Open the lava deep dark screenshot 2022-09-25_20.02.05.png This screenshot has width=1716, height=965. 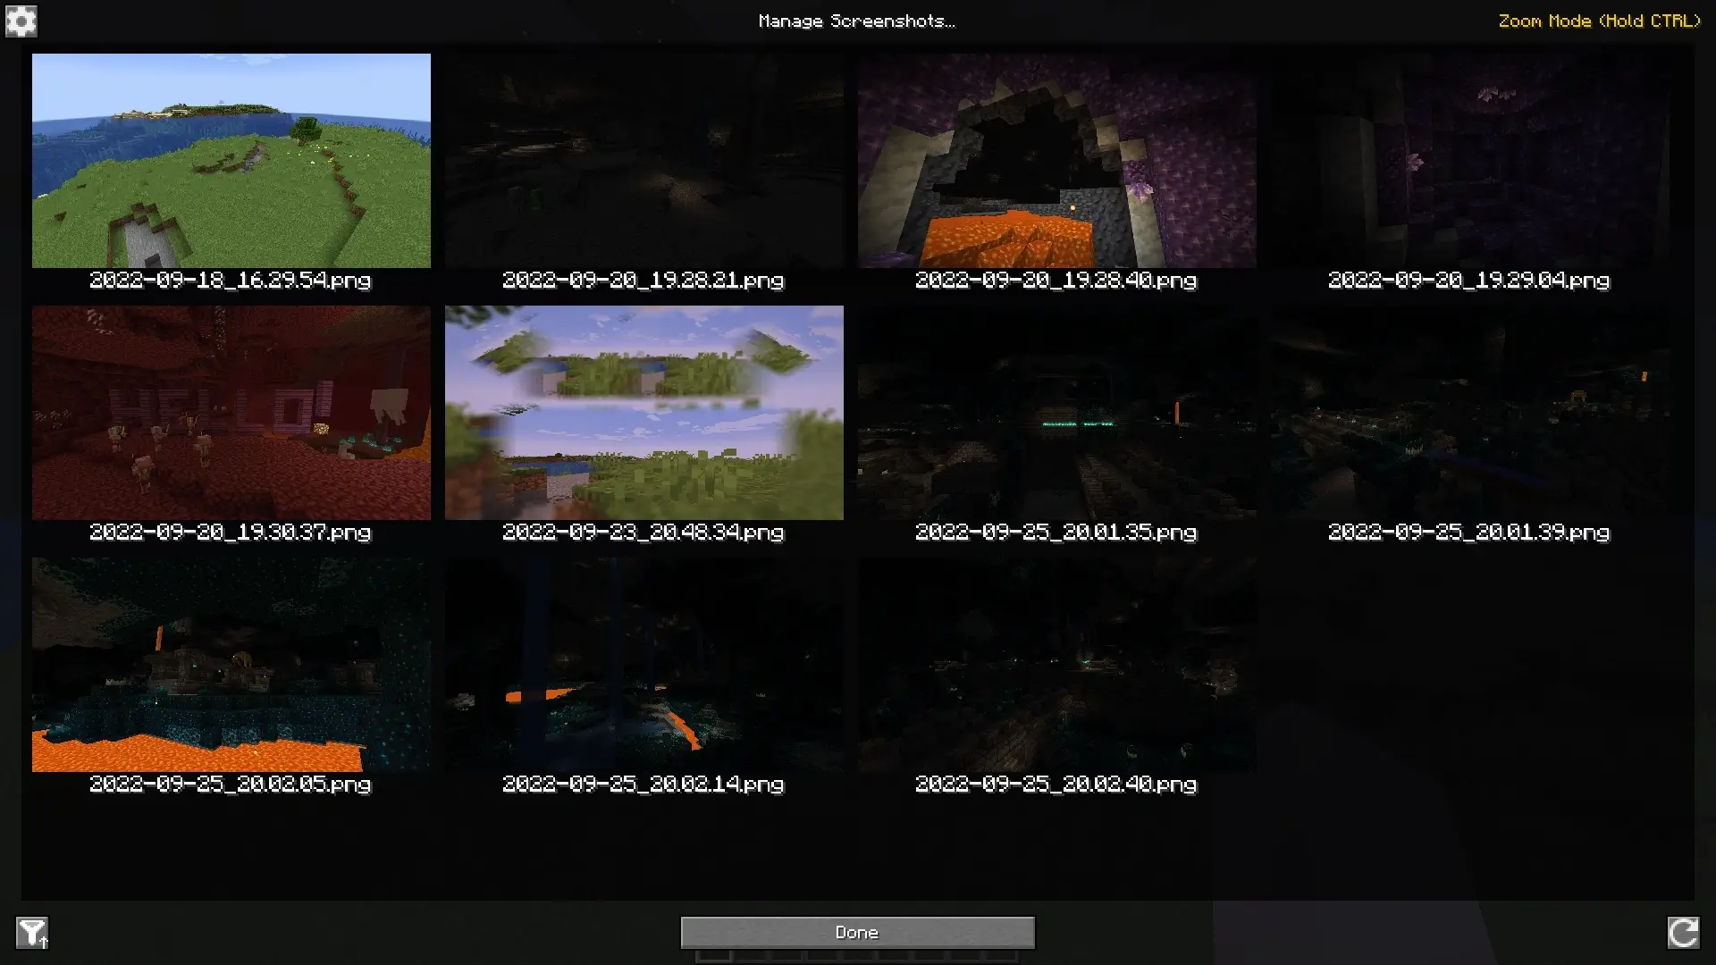point(231,665)
